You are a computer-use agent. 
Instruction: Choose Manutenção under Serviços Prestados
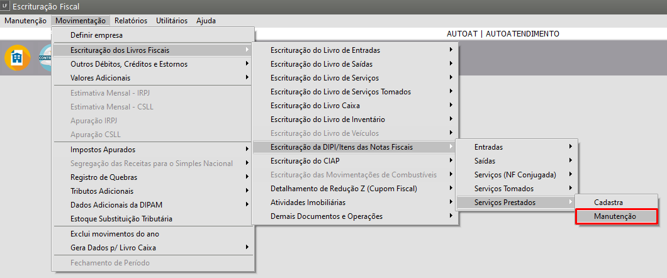[x=615, y=216]
